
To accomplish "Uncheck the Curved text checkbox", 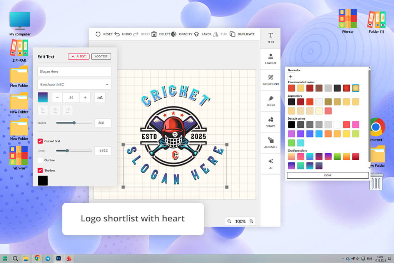I will [40, 141].
